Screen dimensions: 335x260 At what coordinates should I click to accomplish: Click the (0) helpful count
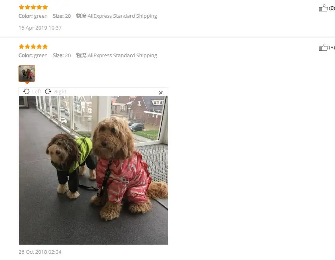332,8
